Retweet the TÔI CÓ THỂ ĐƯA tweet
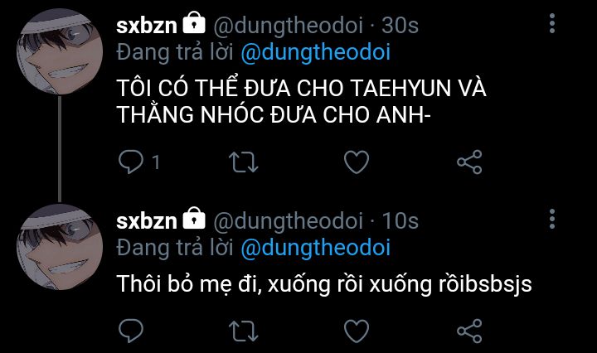The height and width of the screenshot is (353, 597). coord(244,162)
